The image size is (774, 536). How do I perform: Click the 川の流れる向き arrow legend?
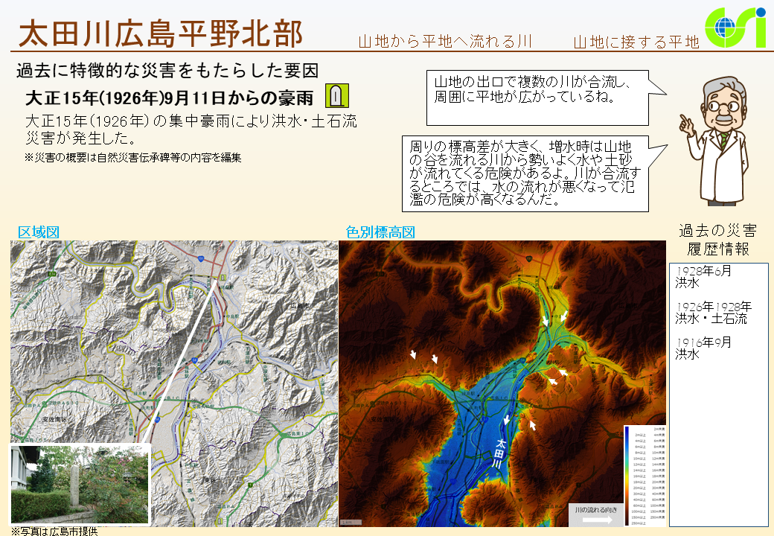(x=595, y=514)
